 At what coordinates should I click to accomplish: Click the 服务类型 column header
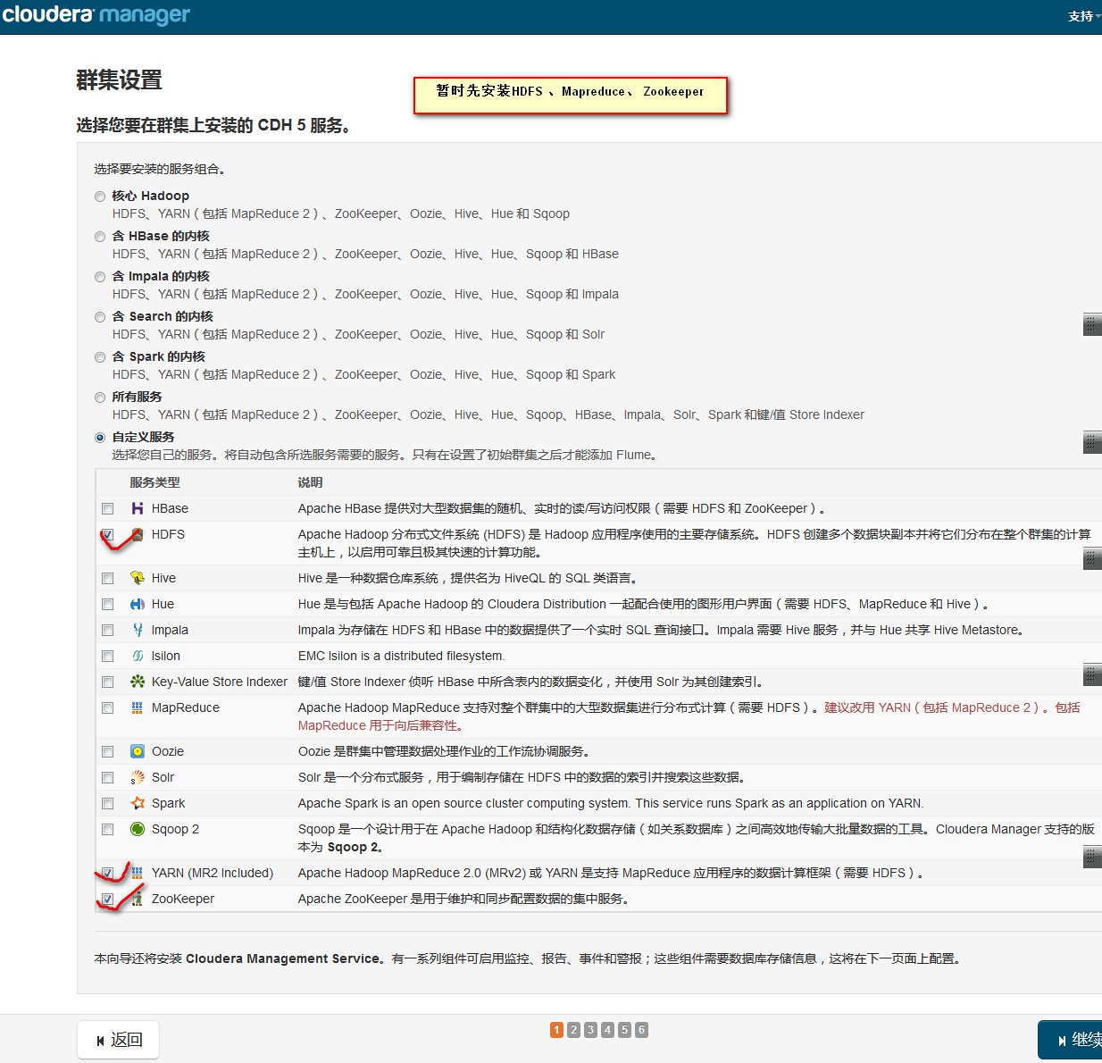point(154,482)
